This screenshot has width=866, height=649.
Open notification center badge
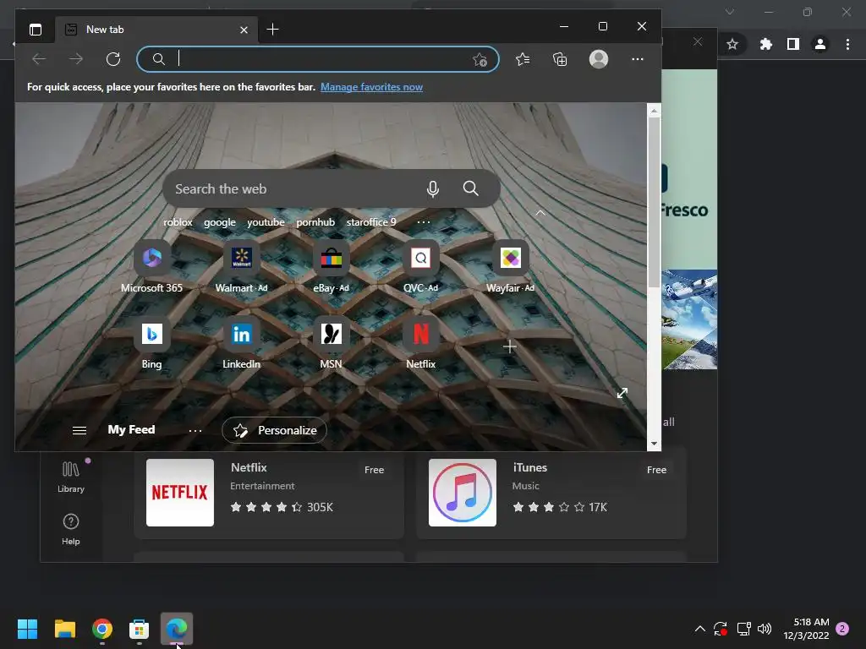[842, 629]
